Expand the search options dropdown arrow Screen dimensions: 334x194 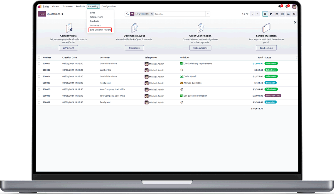208,14
